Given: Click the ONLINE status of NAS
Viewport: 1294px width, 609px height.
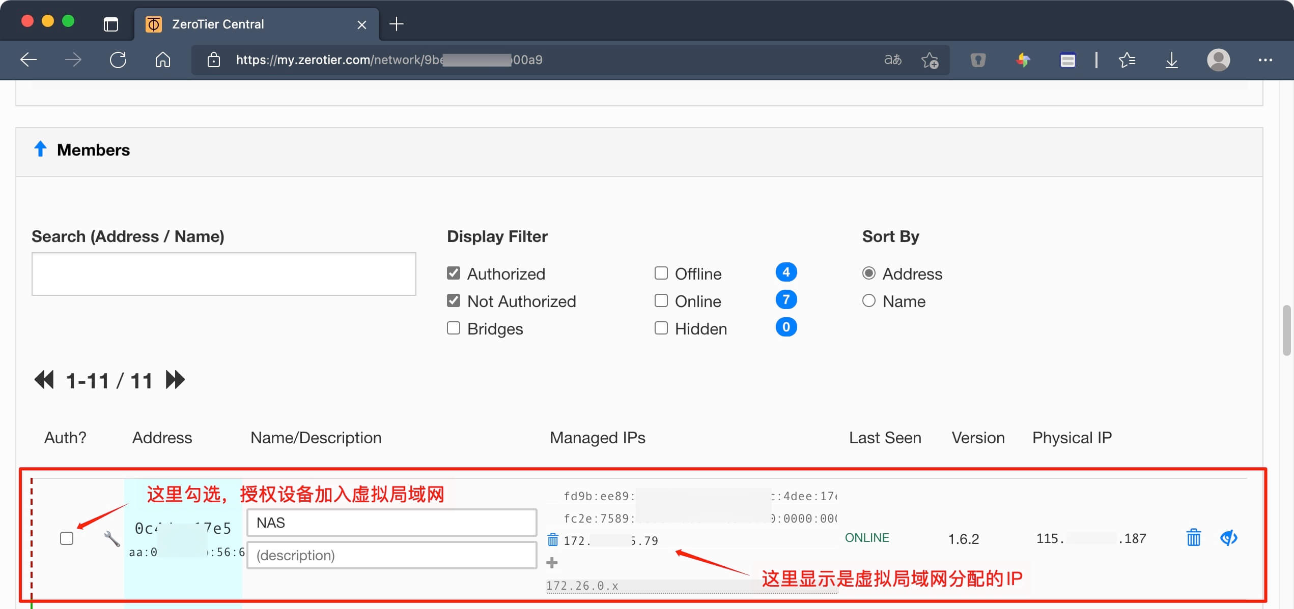Looking at the screenshot, I should click(867, 538).
